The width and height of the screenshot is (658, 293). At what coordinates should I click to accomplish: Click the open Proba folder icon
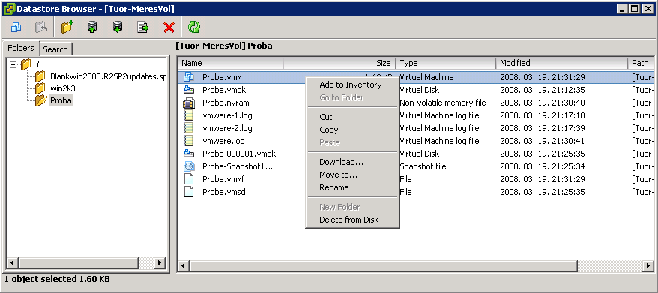click(x=40, y=100)
